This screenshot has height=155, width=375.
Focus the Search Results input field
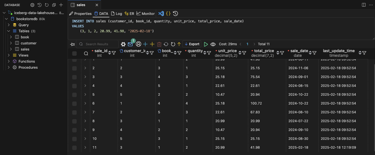(98, 44)
